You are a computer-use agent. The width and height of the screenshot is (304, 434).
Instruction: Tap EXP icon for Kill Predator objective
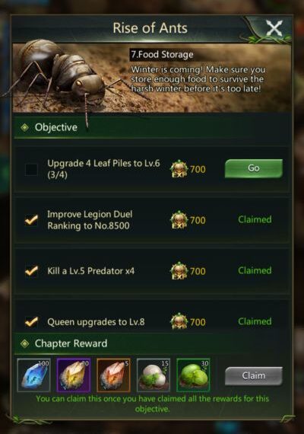click(179, 271)
